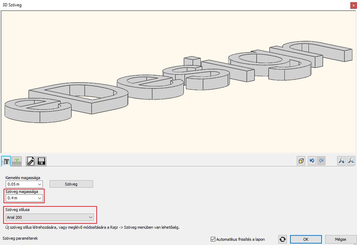Click the greyed redo arrow icon

click(x=321, y=161)
